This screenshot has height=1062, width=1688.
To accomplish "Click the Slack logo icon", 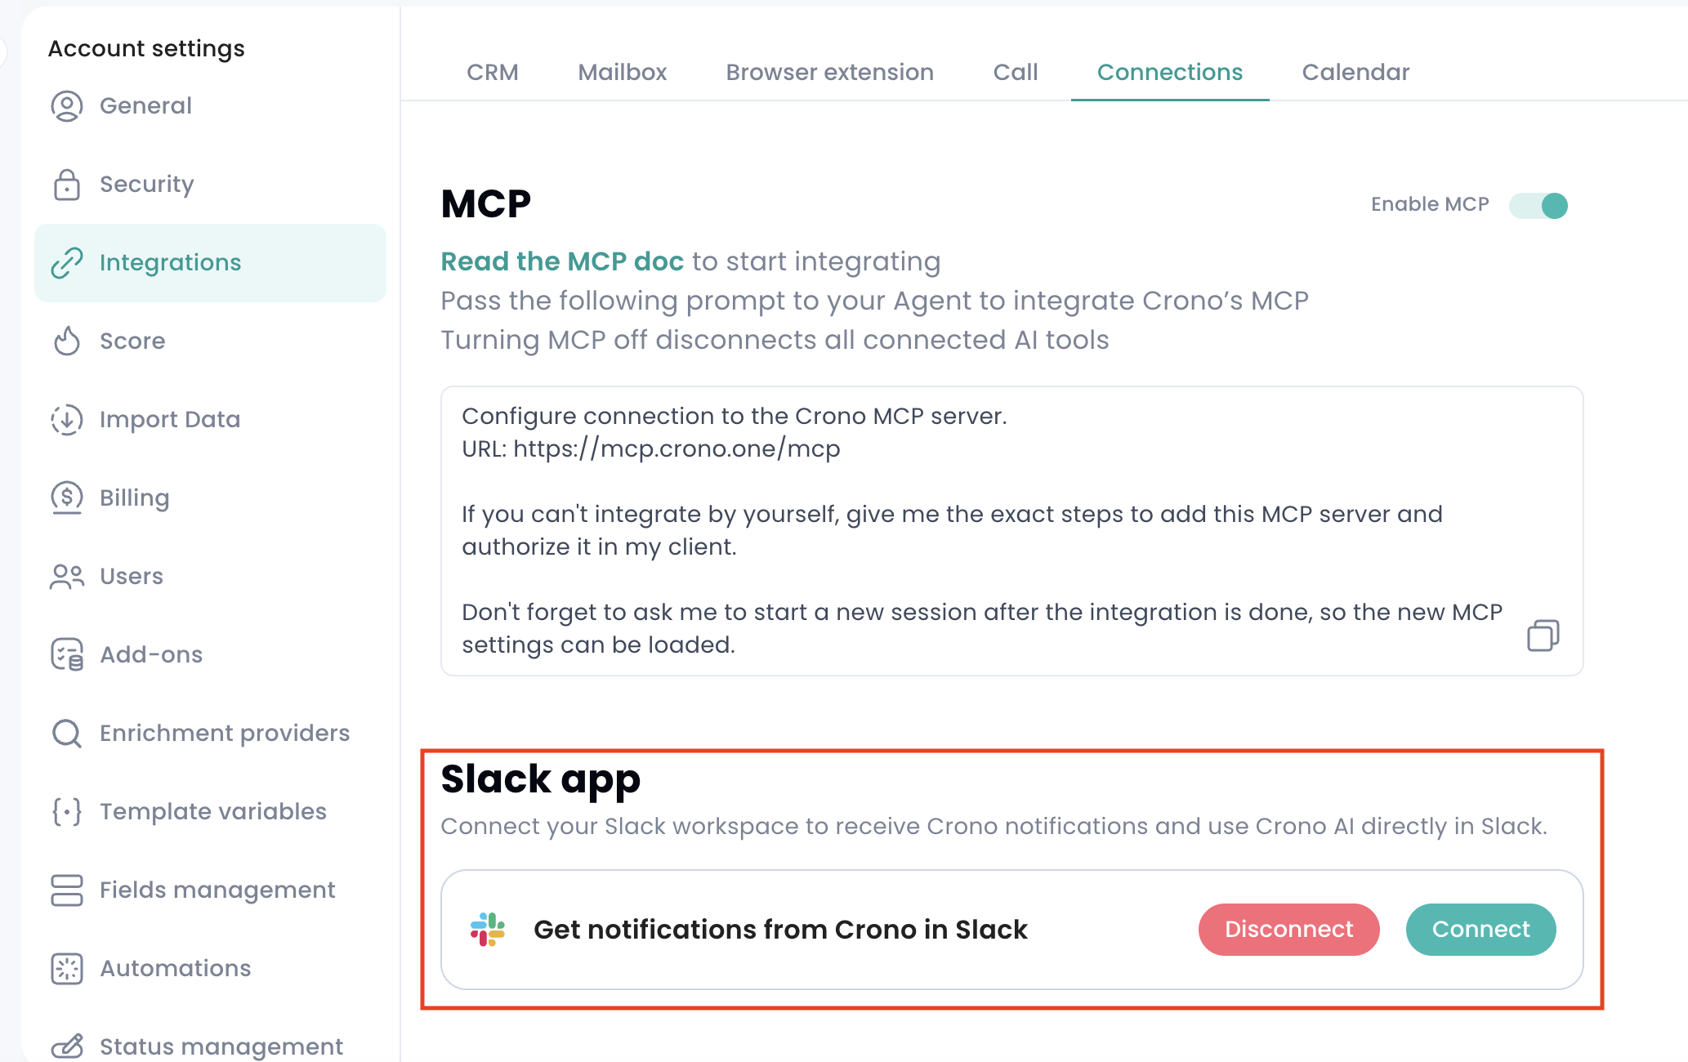I will tap(488, 930).
